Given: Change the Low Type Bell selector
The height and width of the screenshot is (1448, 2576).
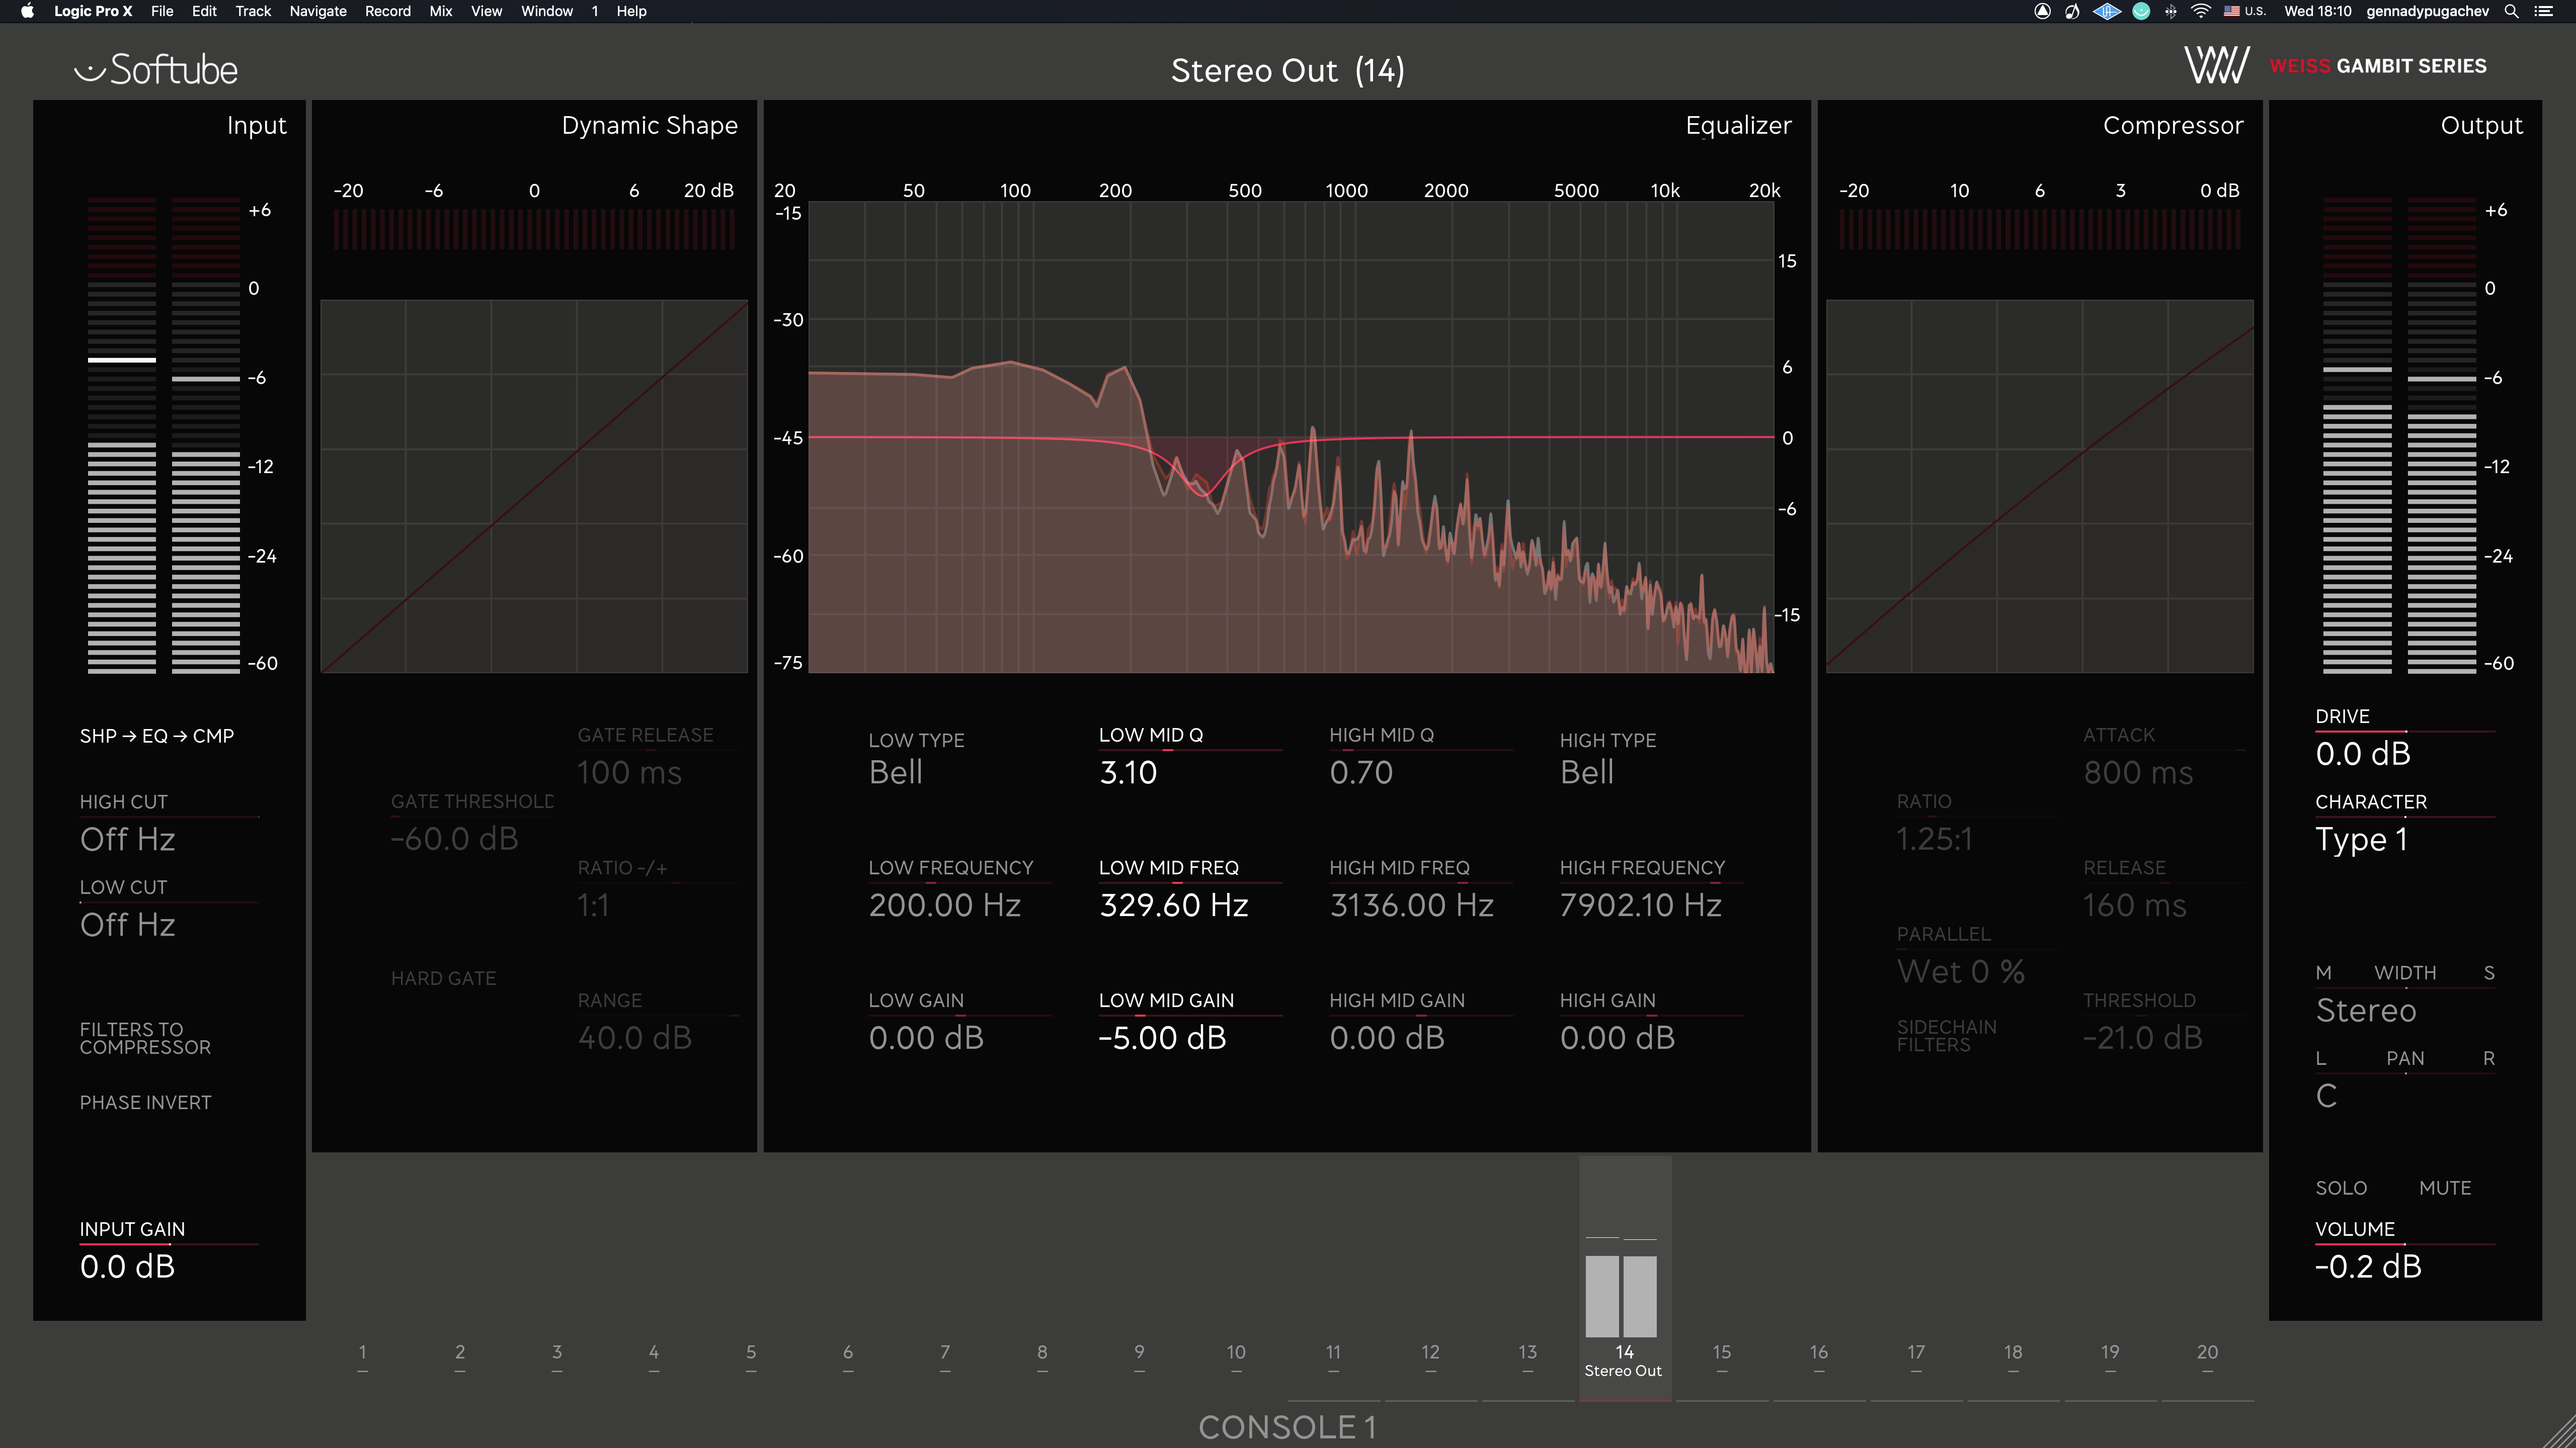Looking at the screenshot, I should [x=895, y=772].
